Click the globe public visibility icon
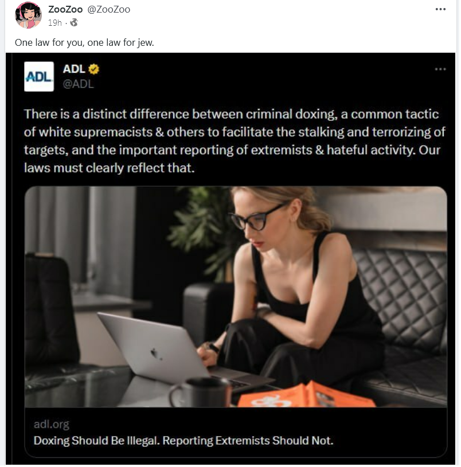This screenshot has width=461, height=467. [74, 22]
